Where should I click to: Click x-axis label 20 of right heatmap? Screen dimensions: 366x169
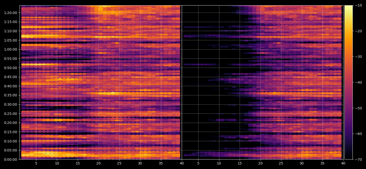[260, 163]
